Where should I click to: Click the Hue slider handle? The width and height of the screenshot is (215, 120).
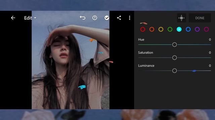[175, 45]
